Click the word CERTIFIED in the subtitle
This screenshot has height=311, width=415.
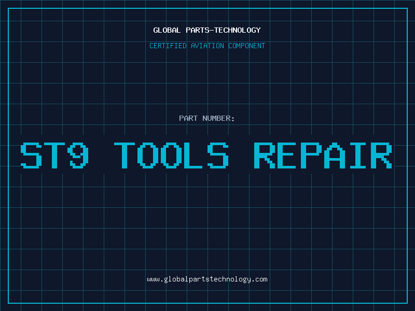click(169, 46)
